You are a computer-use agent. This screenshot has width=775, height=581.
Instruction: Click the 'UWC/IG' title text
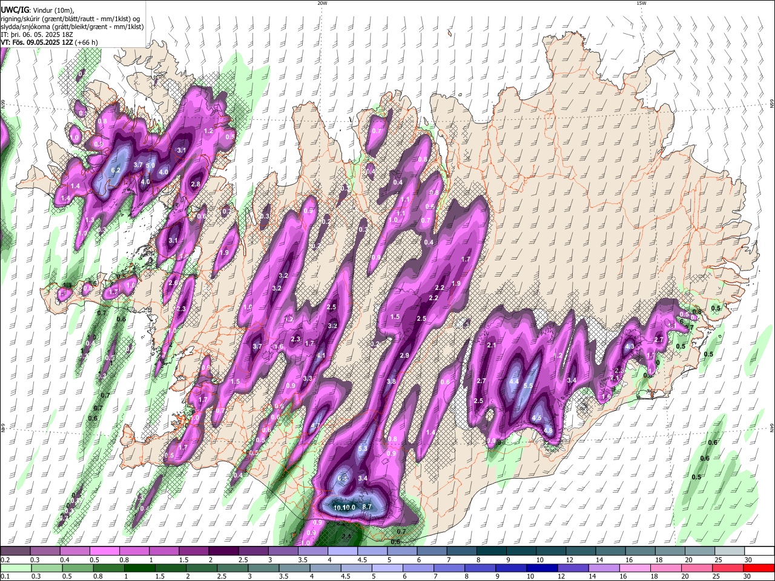[14, 9]
